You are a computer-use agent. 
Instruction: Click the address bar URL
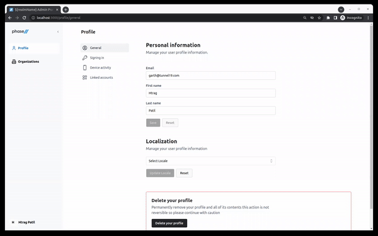59,18
